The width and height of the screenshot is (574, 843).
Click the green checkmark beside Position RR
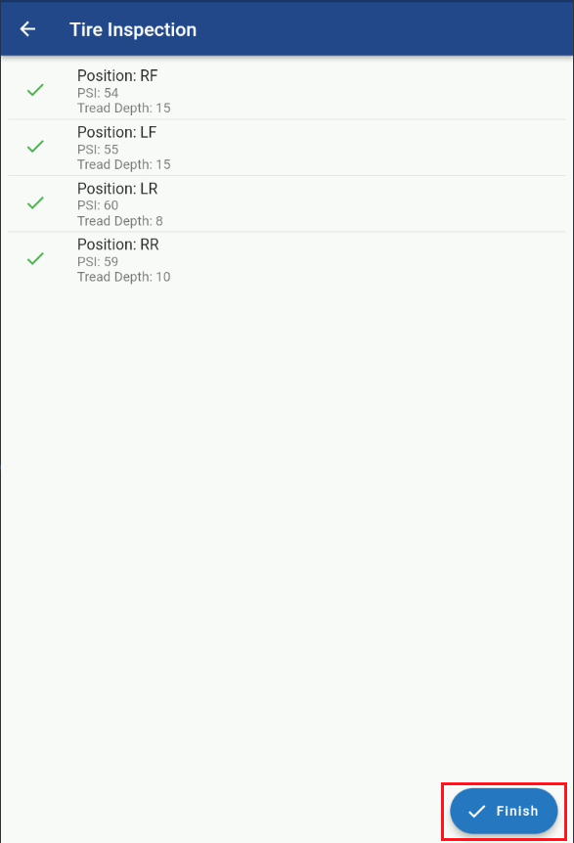35,258
